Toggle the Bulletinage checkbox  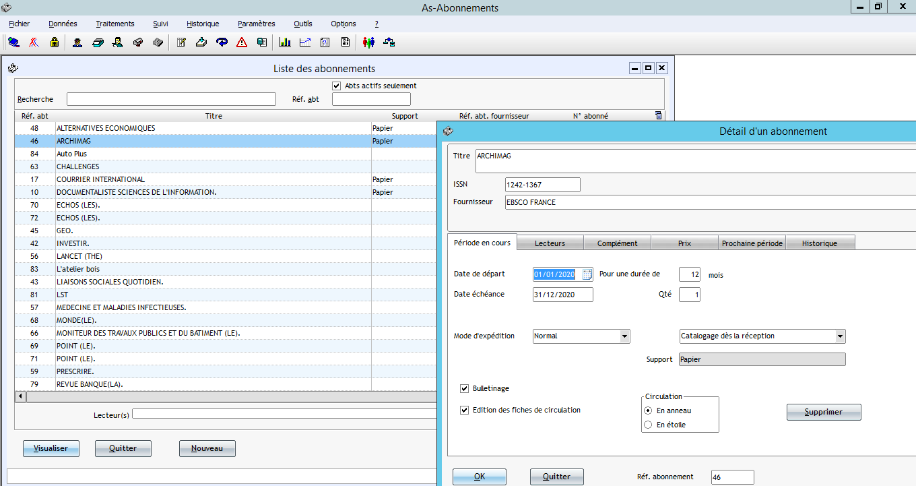(465, 388)
